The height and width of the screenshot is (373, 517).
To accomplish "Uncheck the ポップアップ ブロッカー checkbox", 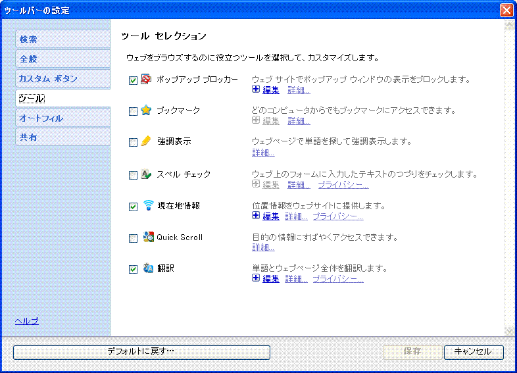I will pyautogui.click(x=134, y=80).
